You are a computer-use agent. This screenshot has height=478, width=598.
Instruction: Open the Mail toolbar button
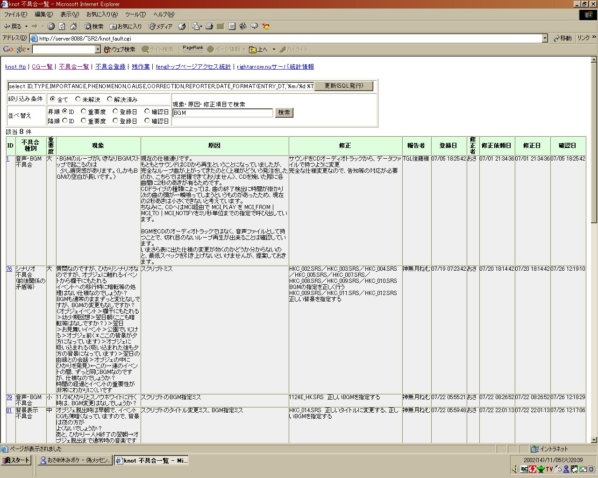[197, 27]
